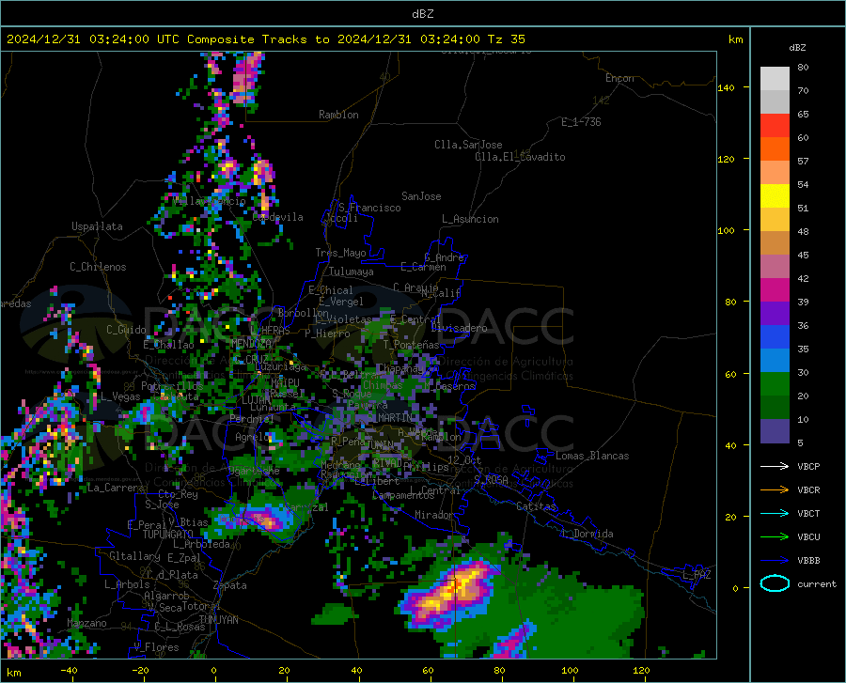Pick the purple 36-39 dBZ swatch

click(775, 313)
